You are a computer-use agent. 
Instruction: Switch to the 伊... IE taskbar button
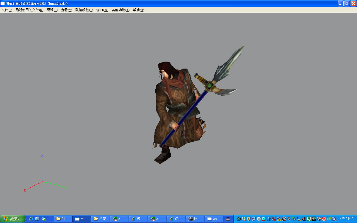[x=176, y=219]
